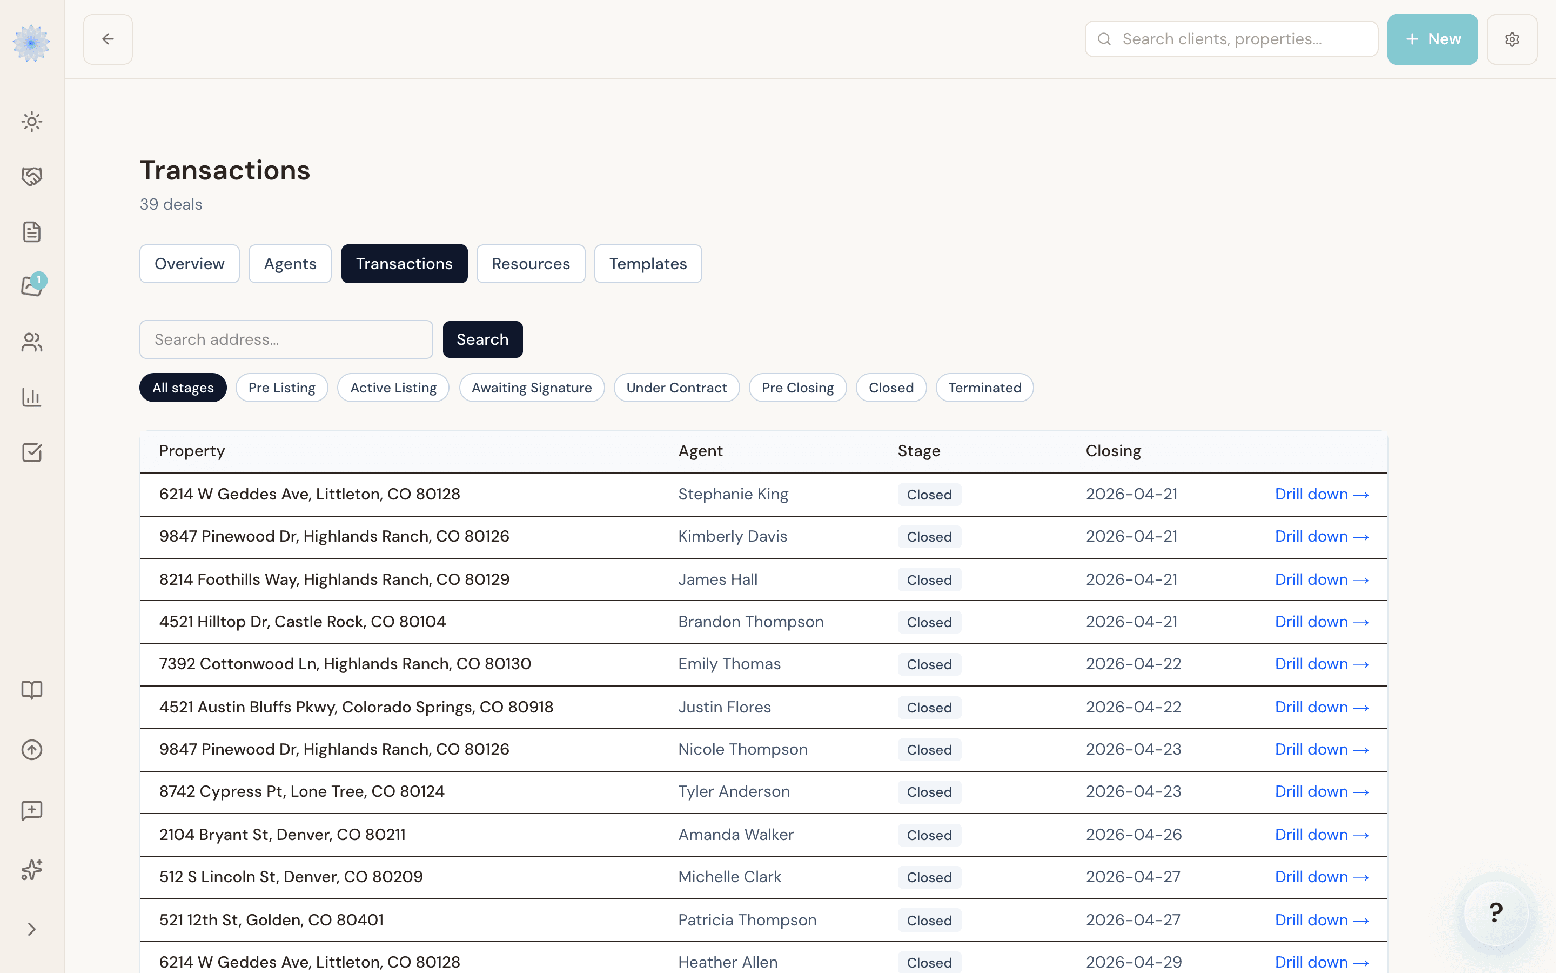
Task: Drill down on 4521 Hilltop Dr deal
Action: (1322, 622)
